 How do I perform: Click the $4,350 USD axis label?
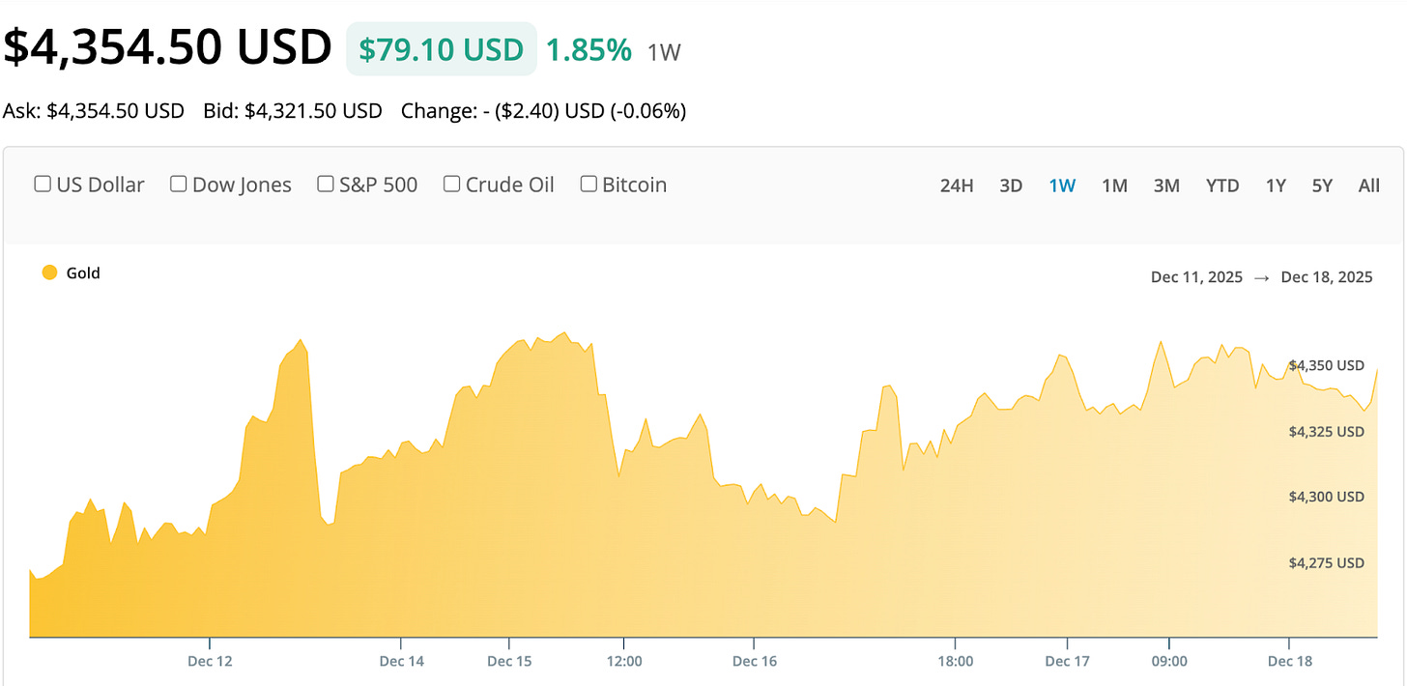(1326, 365)
